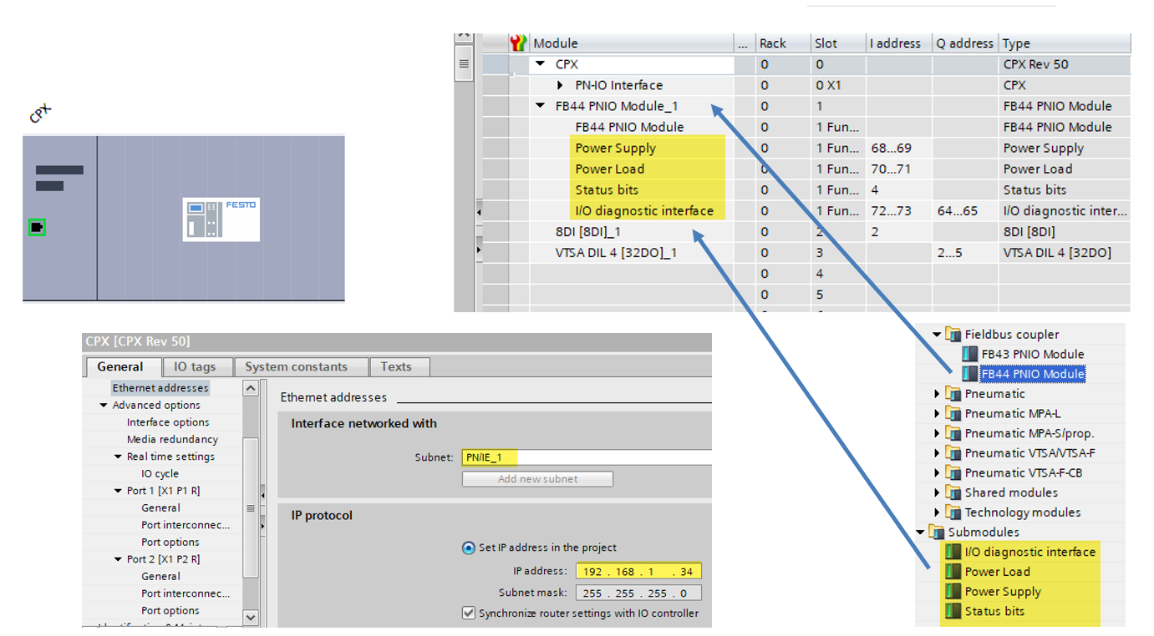Click the Slot column header
The height and width of the screenshot is (636, 1154).
coord(837,43)
